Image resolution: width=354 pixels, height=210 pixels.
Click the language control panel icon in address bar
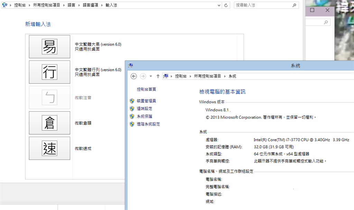[x=4, y=5]
